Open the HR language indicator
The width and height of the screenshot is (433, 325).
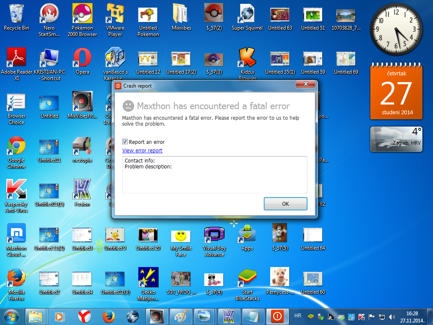[297, 316]
